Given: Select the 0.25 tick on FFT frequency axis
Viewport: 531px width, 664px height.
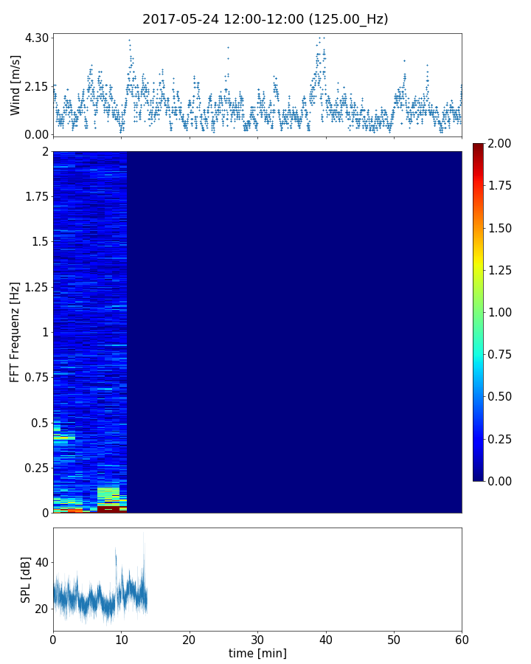Looking at the screenshot, I should click(x=35, y=468).
